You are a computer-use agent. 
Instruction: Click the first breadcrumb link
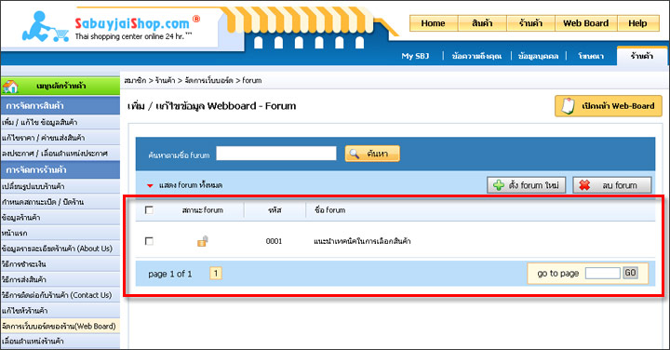[135, 80]
